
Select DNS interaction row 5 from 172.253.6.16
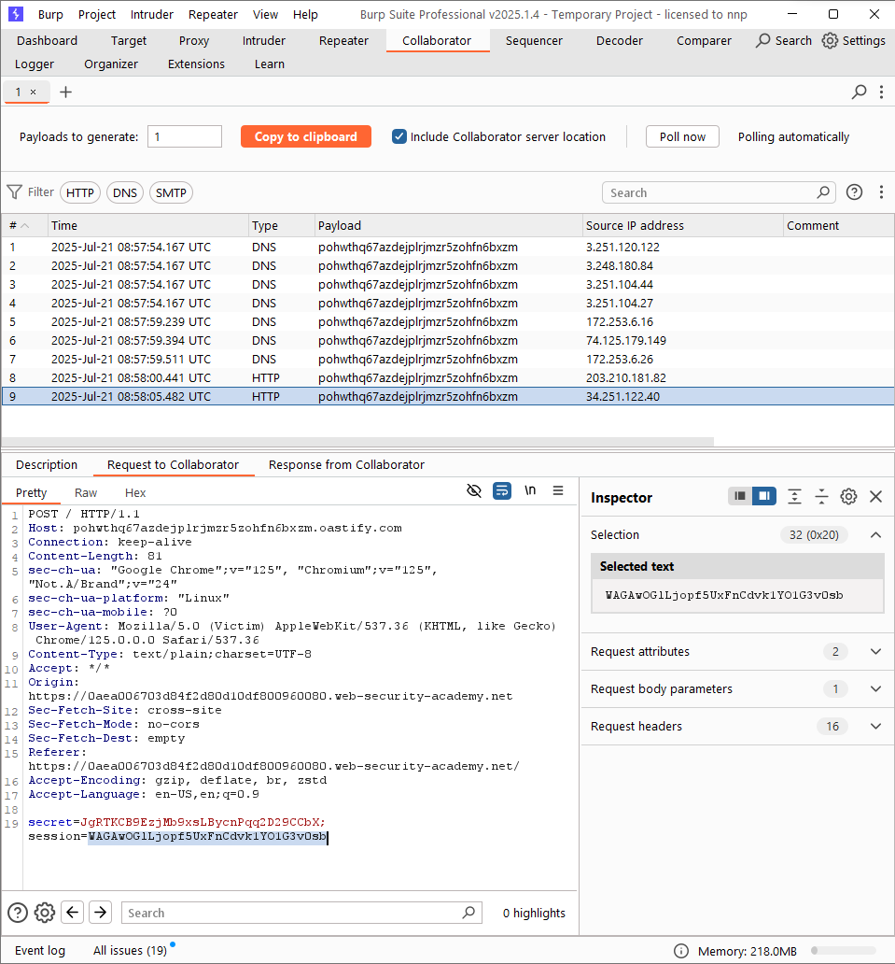point(447,321)
